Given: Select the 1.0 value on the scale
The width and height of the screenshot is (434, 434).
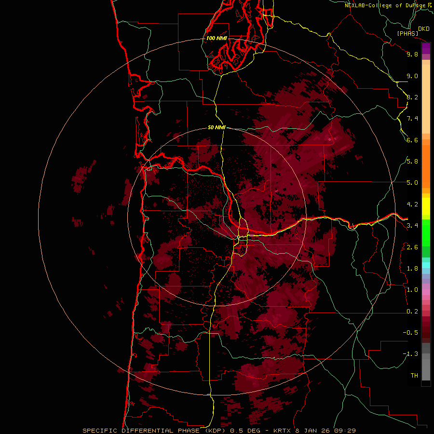Looking at the screenshot, I should 412,290.
